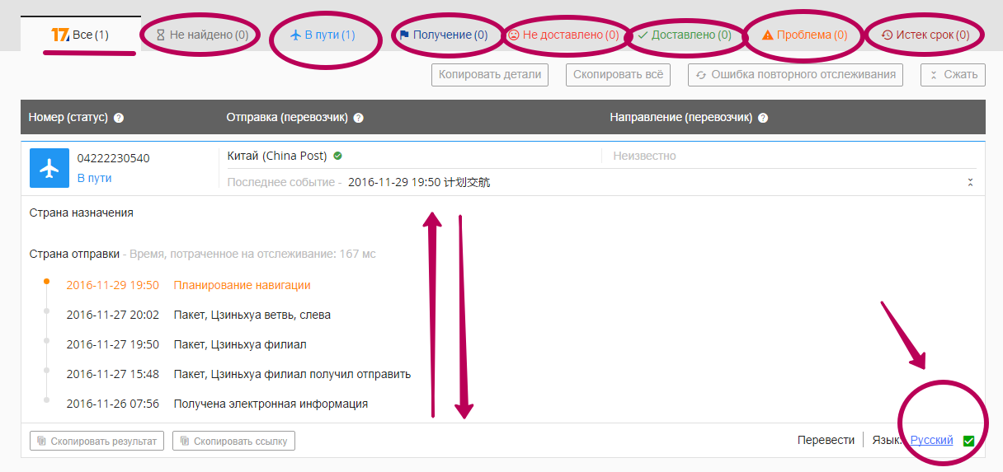Click the hourglass icon on 'Не найдено' tab
The height and width of the screenshot is (472, 1003).
point(161,35)
